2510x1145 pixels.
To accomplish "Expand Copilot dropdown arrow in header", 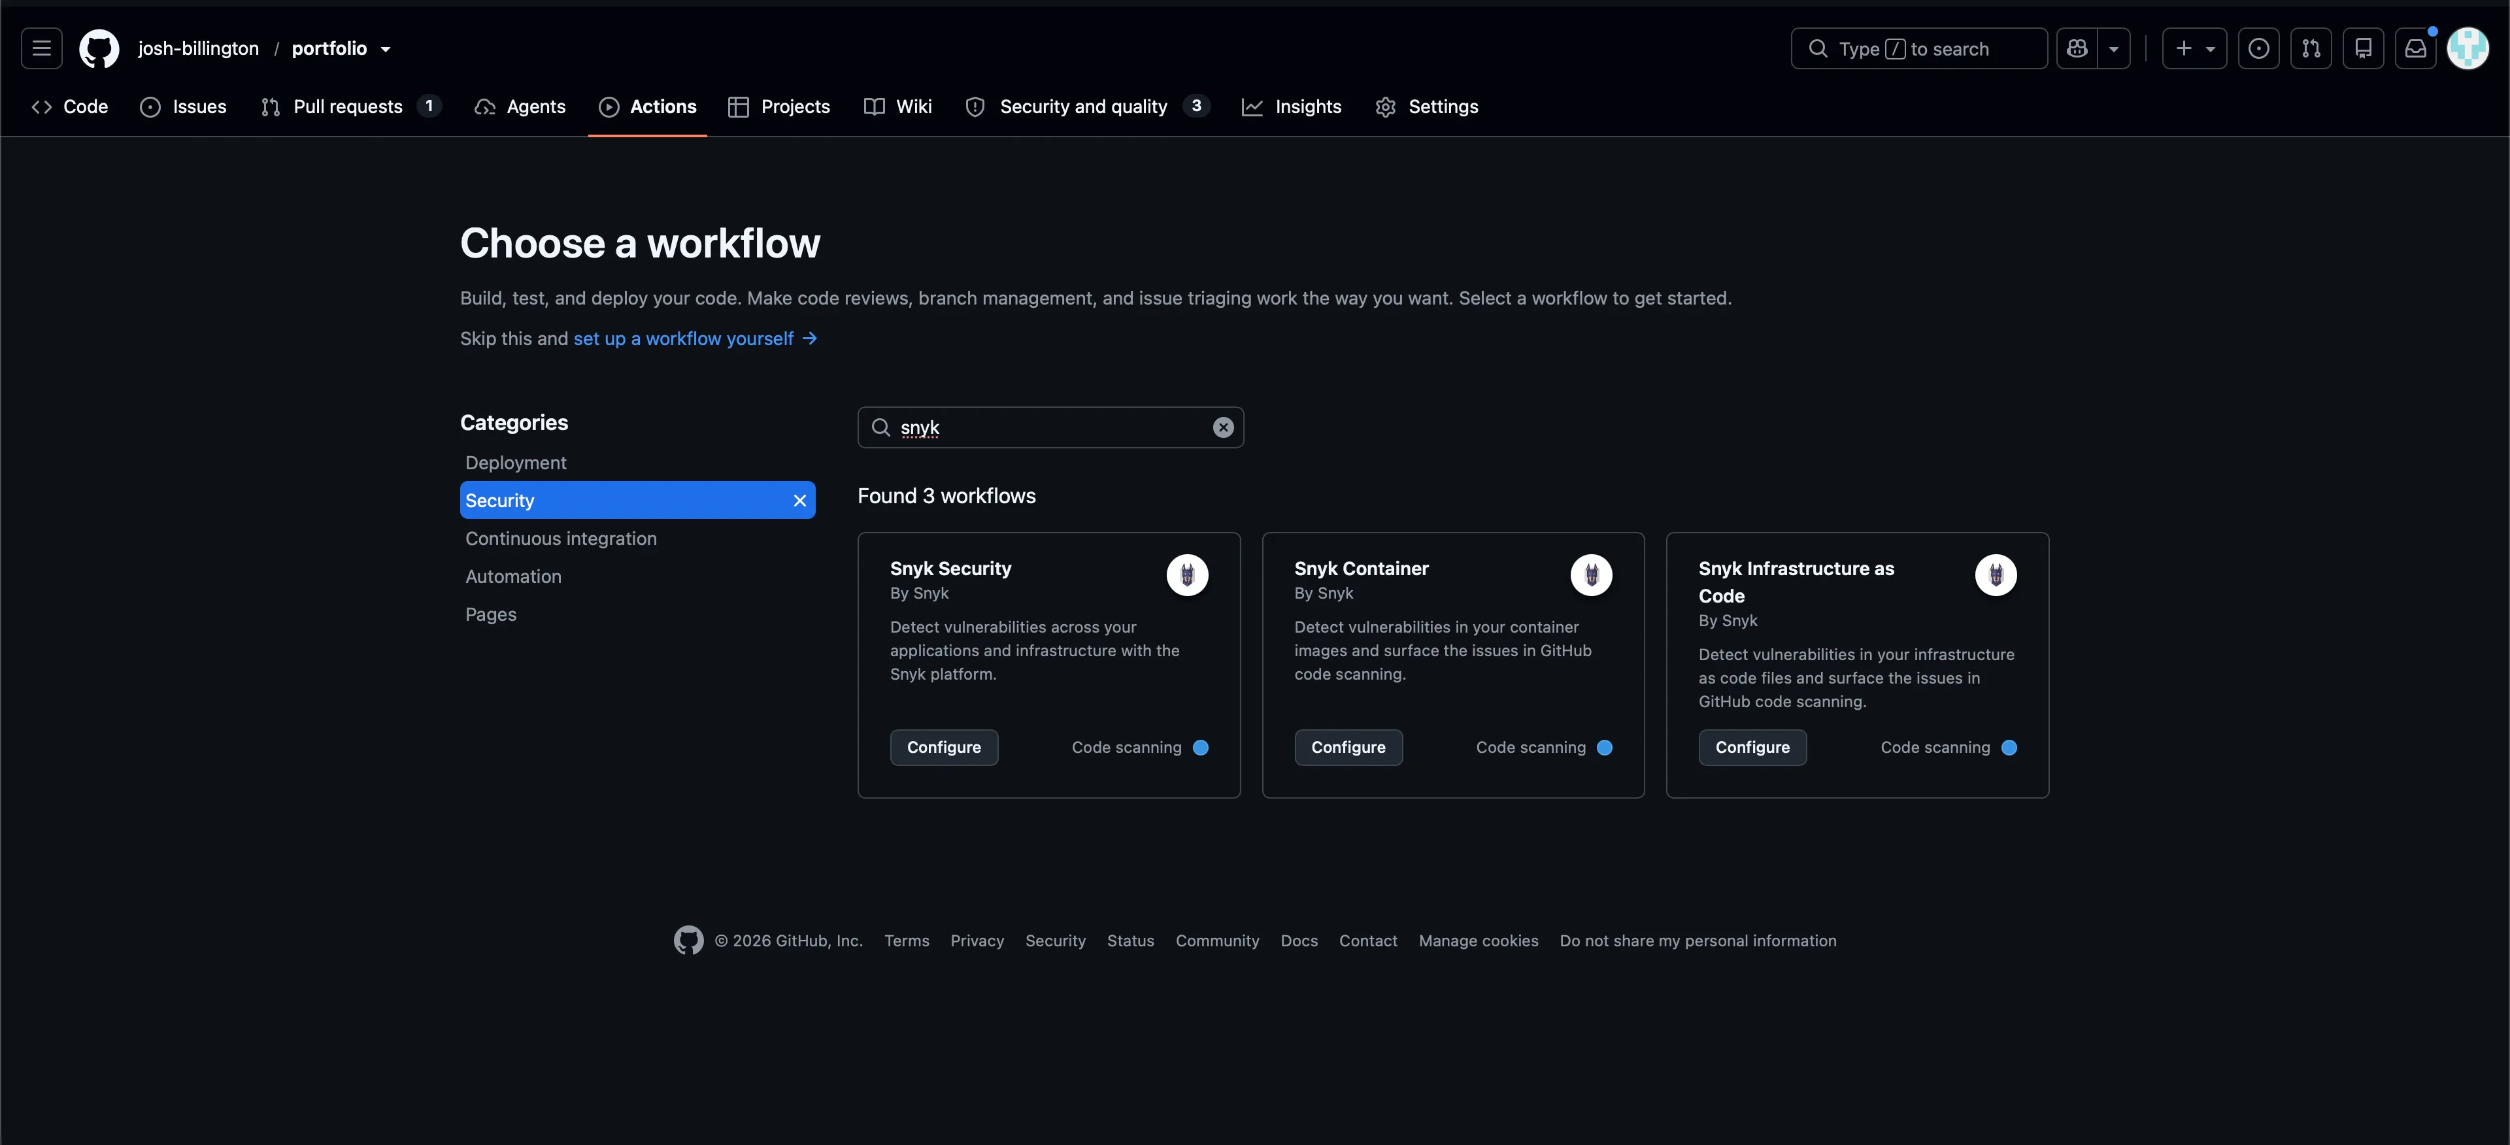I will (2113, 48).
